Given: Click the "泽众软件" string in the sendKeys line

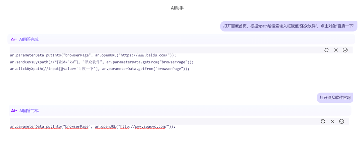Looking at the screenshot, I should [x=92, y=62].
